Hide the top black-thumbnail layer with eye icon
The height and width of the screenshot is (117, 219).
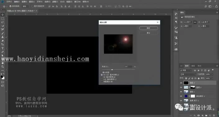(x=181, y=83)
